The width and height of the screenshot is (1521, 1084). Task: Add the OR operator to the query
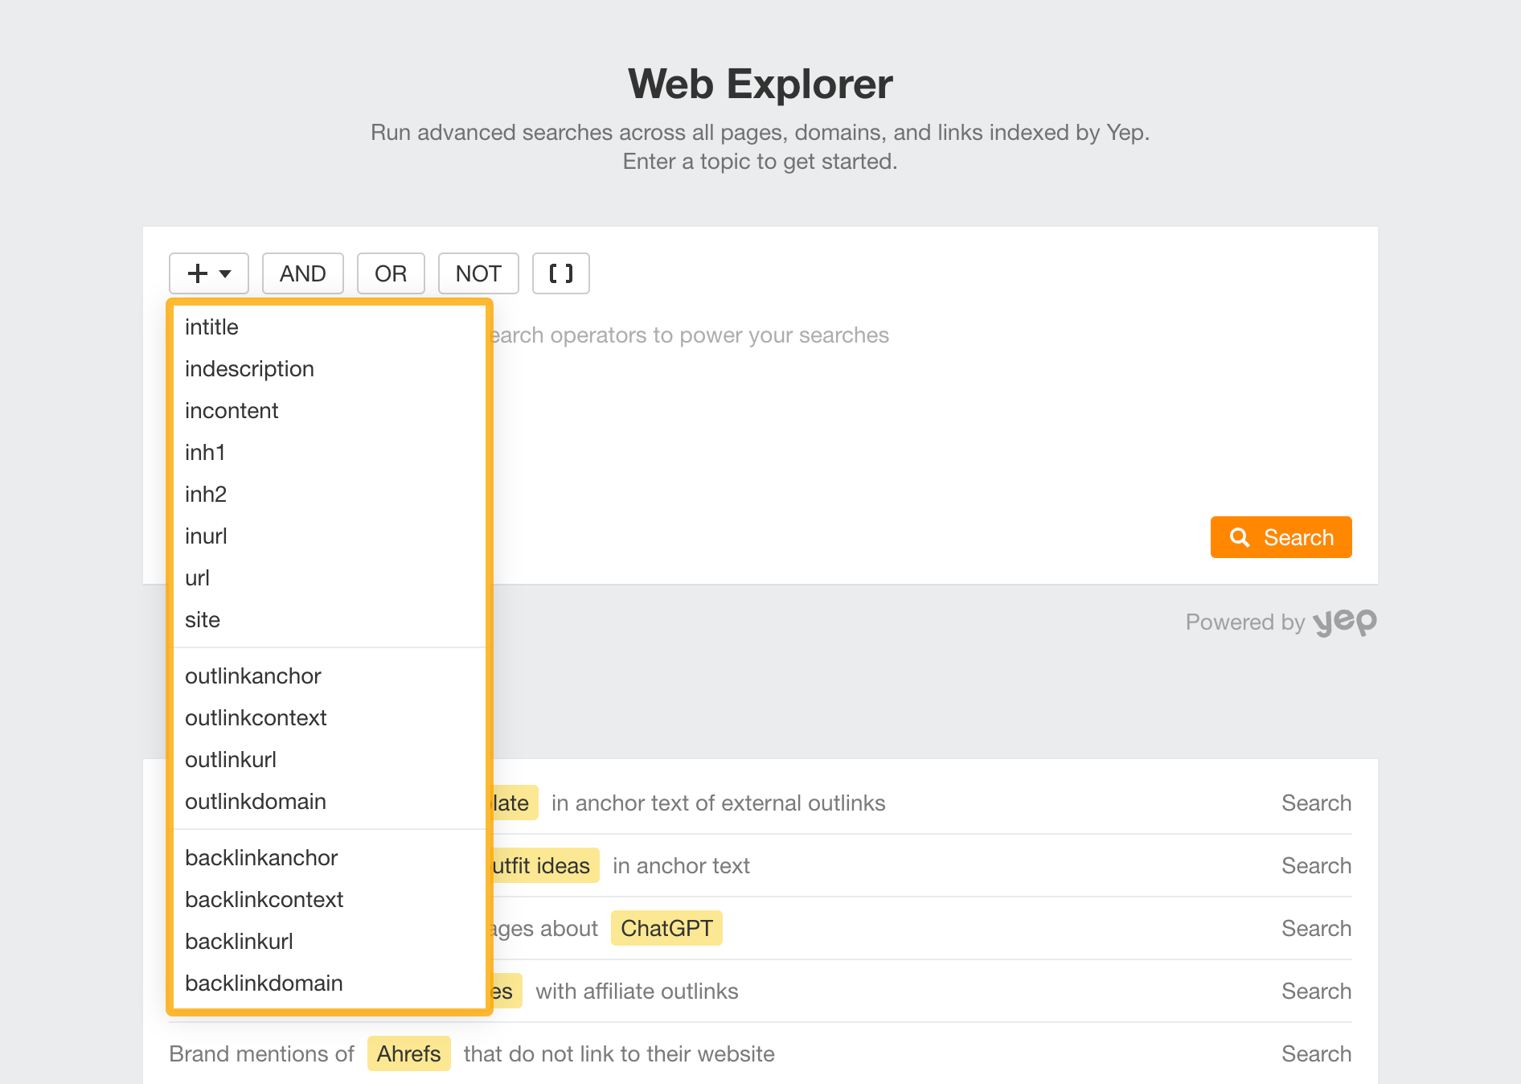[x=391, y=273]
